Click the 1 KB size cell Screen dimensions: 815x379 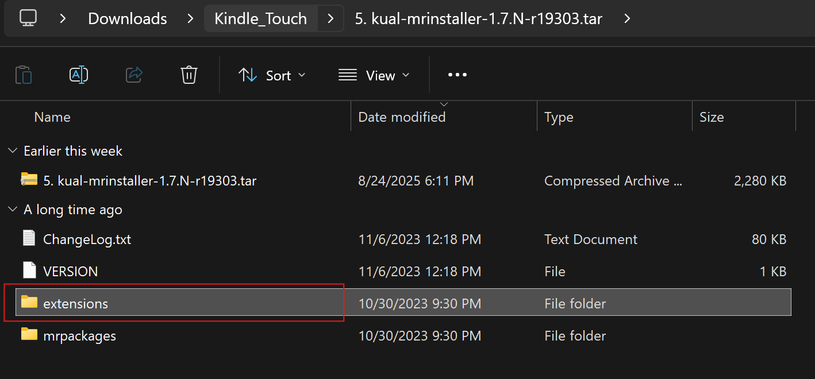pos(773,272)
